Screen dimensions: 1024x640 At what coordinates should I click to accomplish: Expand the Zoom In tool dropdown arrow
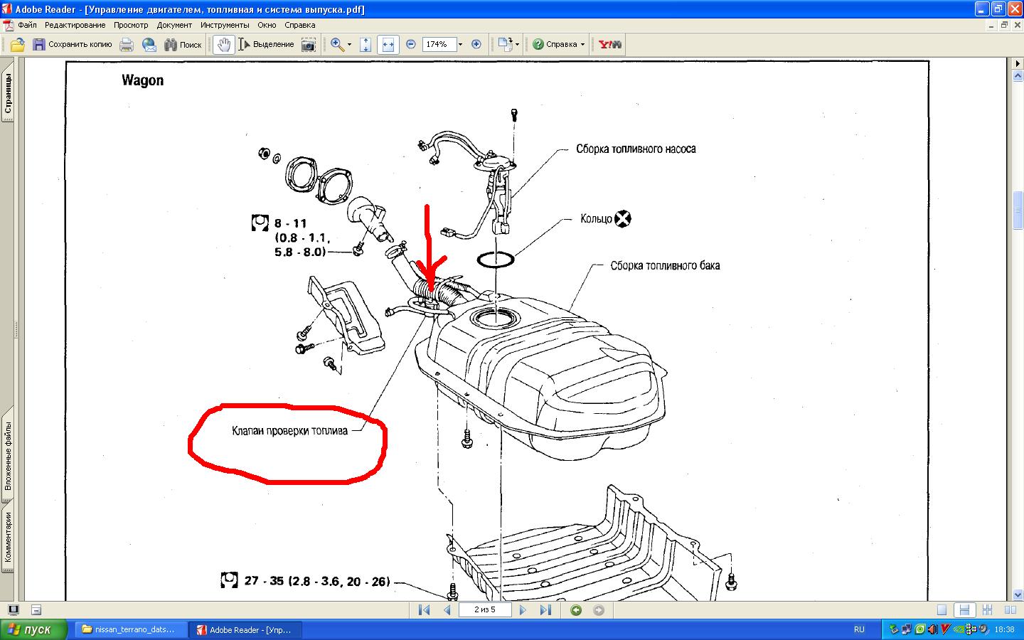click(349, 45)
